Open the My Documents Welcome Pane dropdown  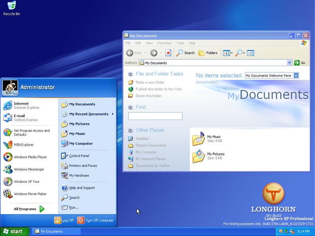(296, 76)
